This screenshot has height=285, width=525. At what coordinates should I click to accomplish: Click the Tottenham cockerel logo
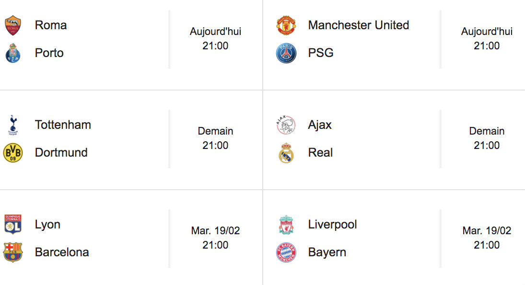pyautogui.click(x=13, y=125)
